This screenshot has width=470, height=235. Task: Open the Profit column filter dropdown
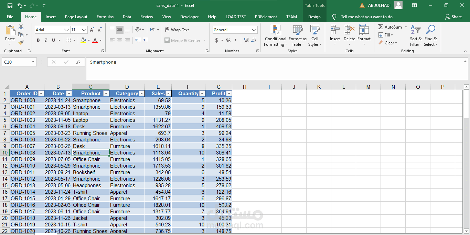[229, 94]
